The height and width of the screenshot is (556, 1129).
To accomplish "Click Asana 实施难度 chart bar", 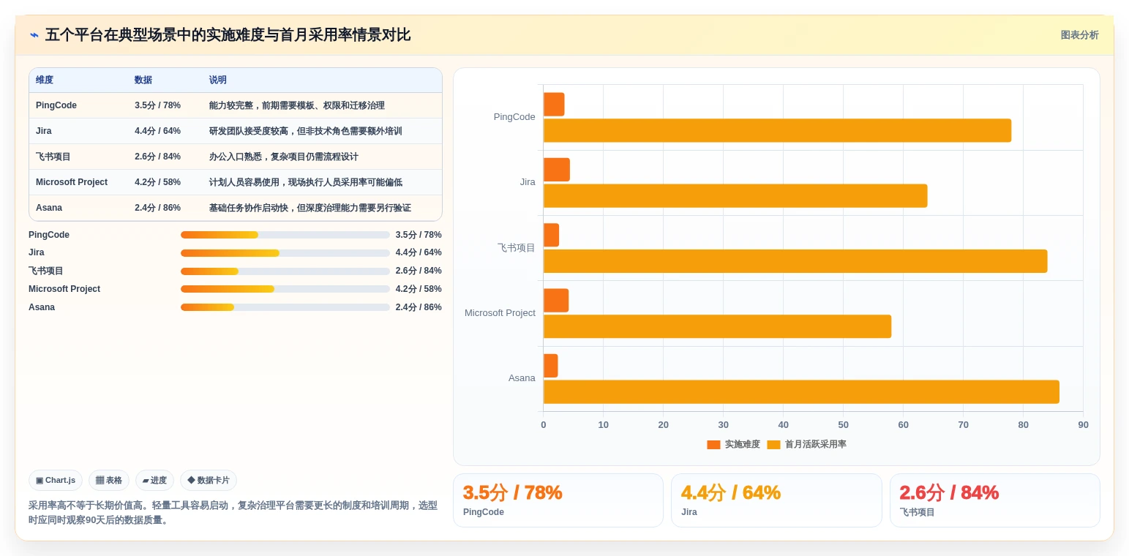I will (x=550, y=366).
